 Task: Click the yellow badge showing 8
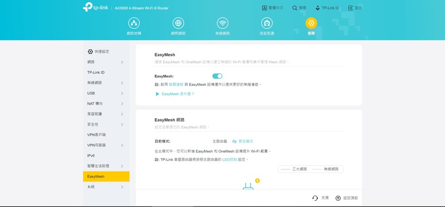[257, 180]
